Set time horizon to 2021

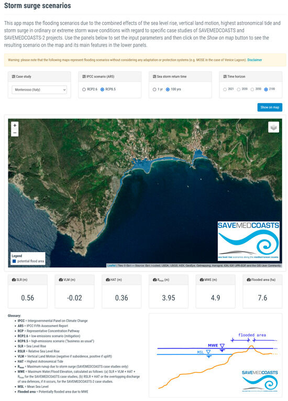click(225, 90)
